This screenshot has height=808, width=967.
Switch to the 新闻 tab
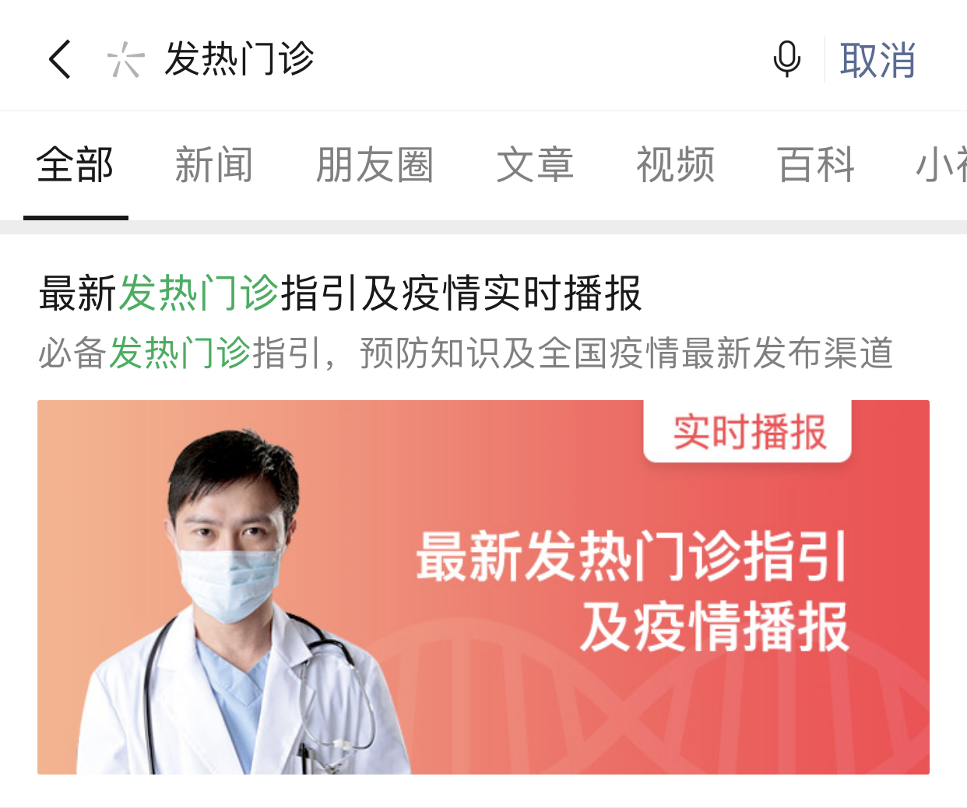(214, 165)
